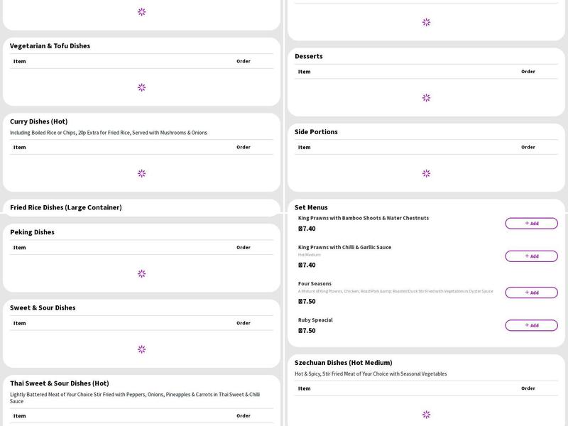Click the loading spinner in the Desserts section
This screenshot has height=426, width=568.
coord(425,99)
